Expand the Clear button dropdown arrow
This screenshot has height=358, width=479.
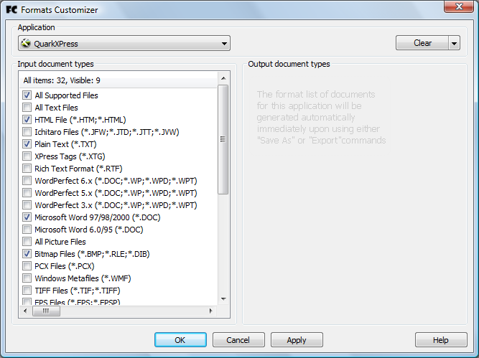tap(454, 43)
